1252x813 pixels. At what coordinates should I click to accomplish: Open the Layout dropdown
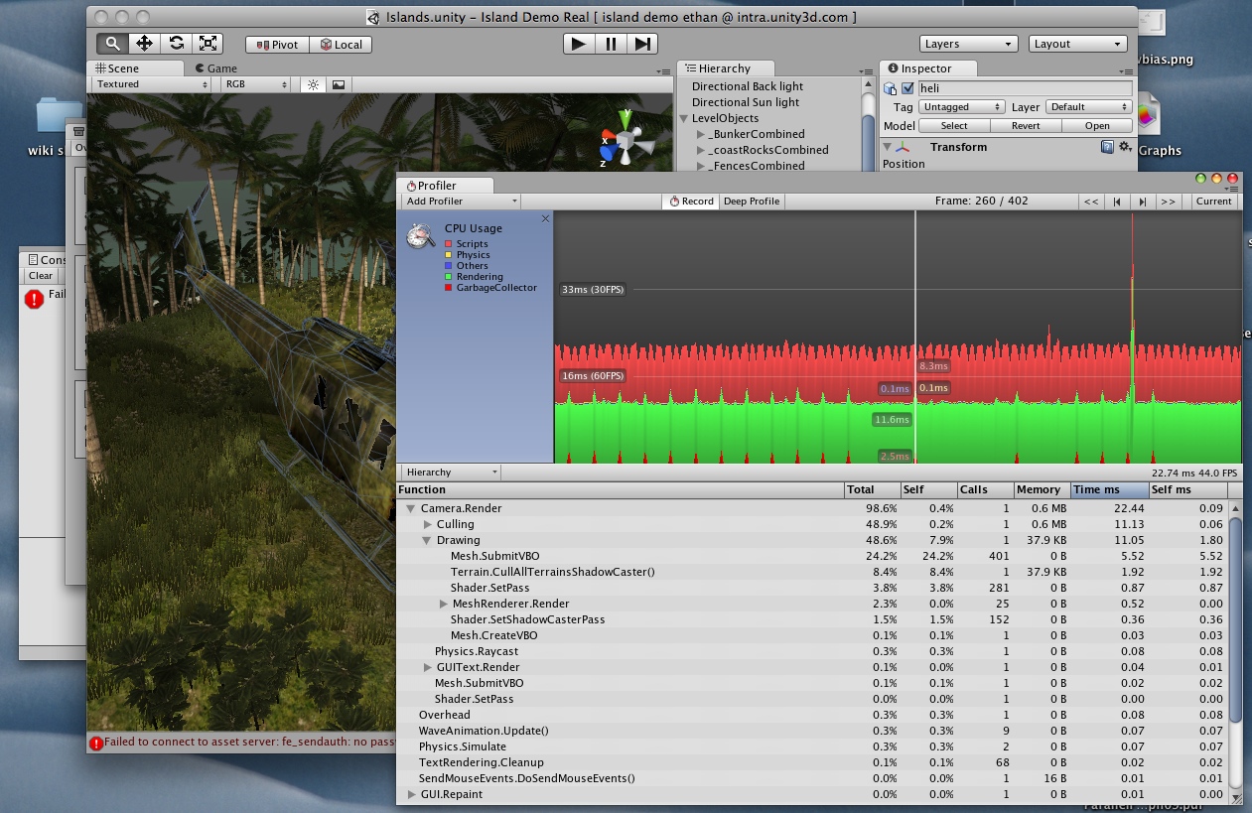tap(1077, 44)
